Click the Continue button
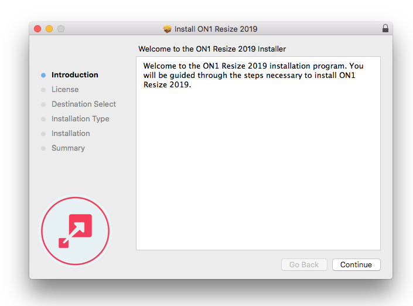Viewport: 413px width, 306px height. click(356, 264)
